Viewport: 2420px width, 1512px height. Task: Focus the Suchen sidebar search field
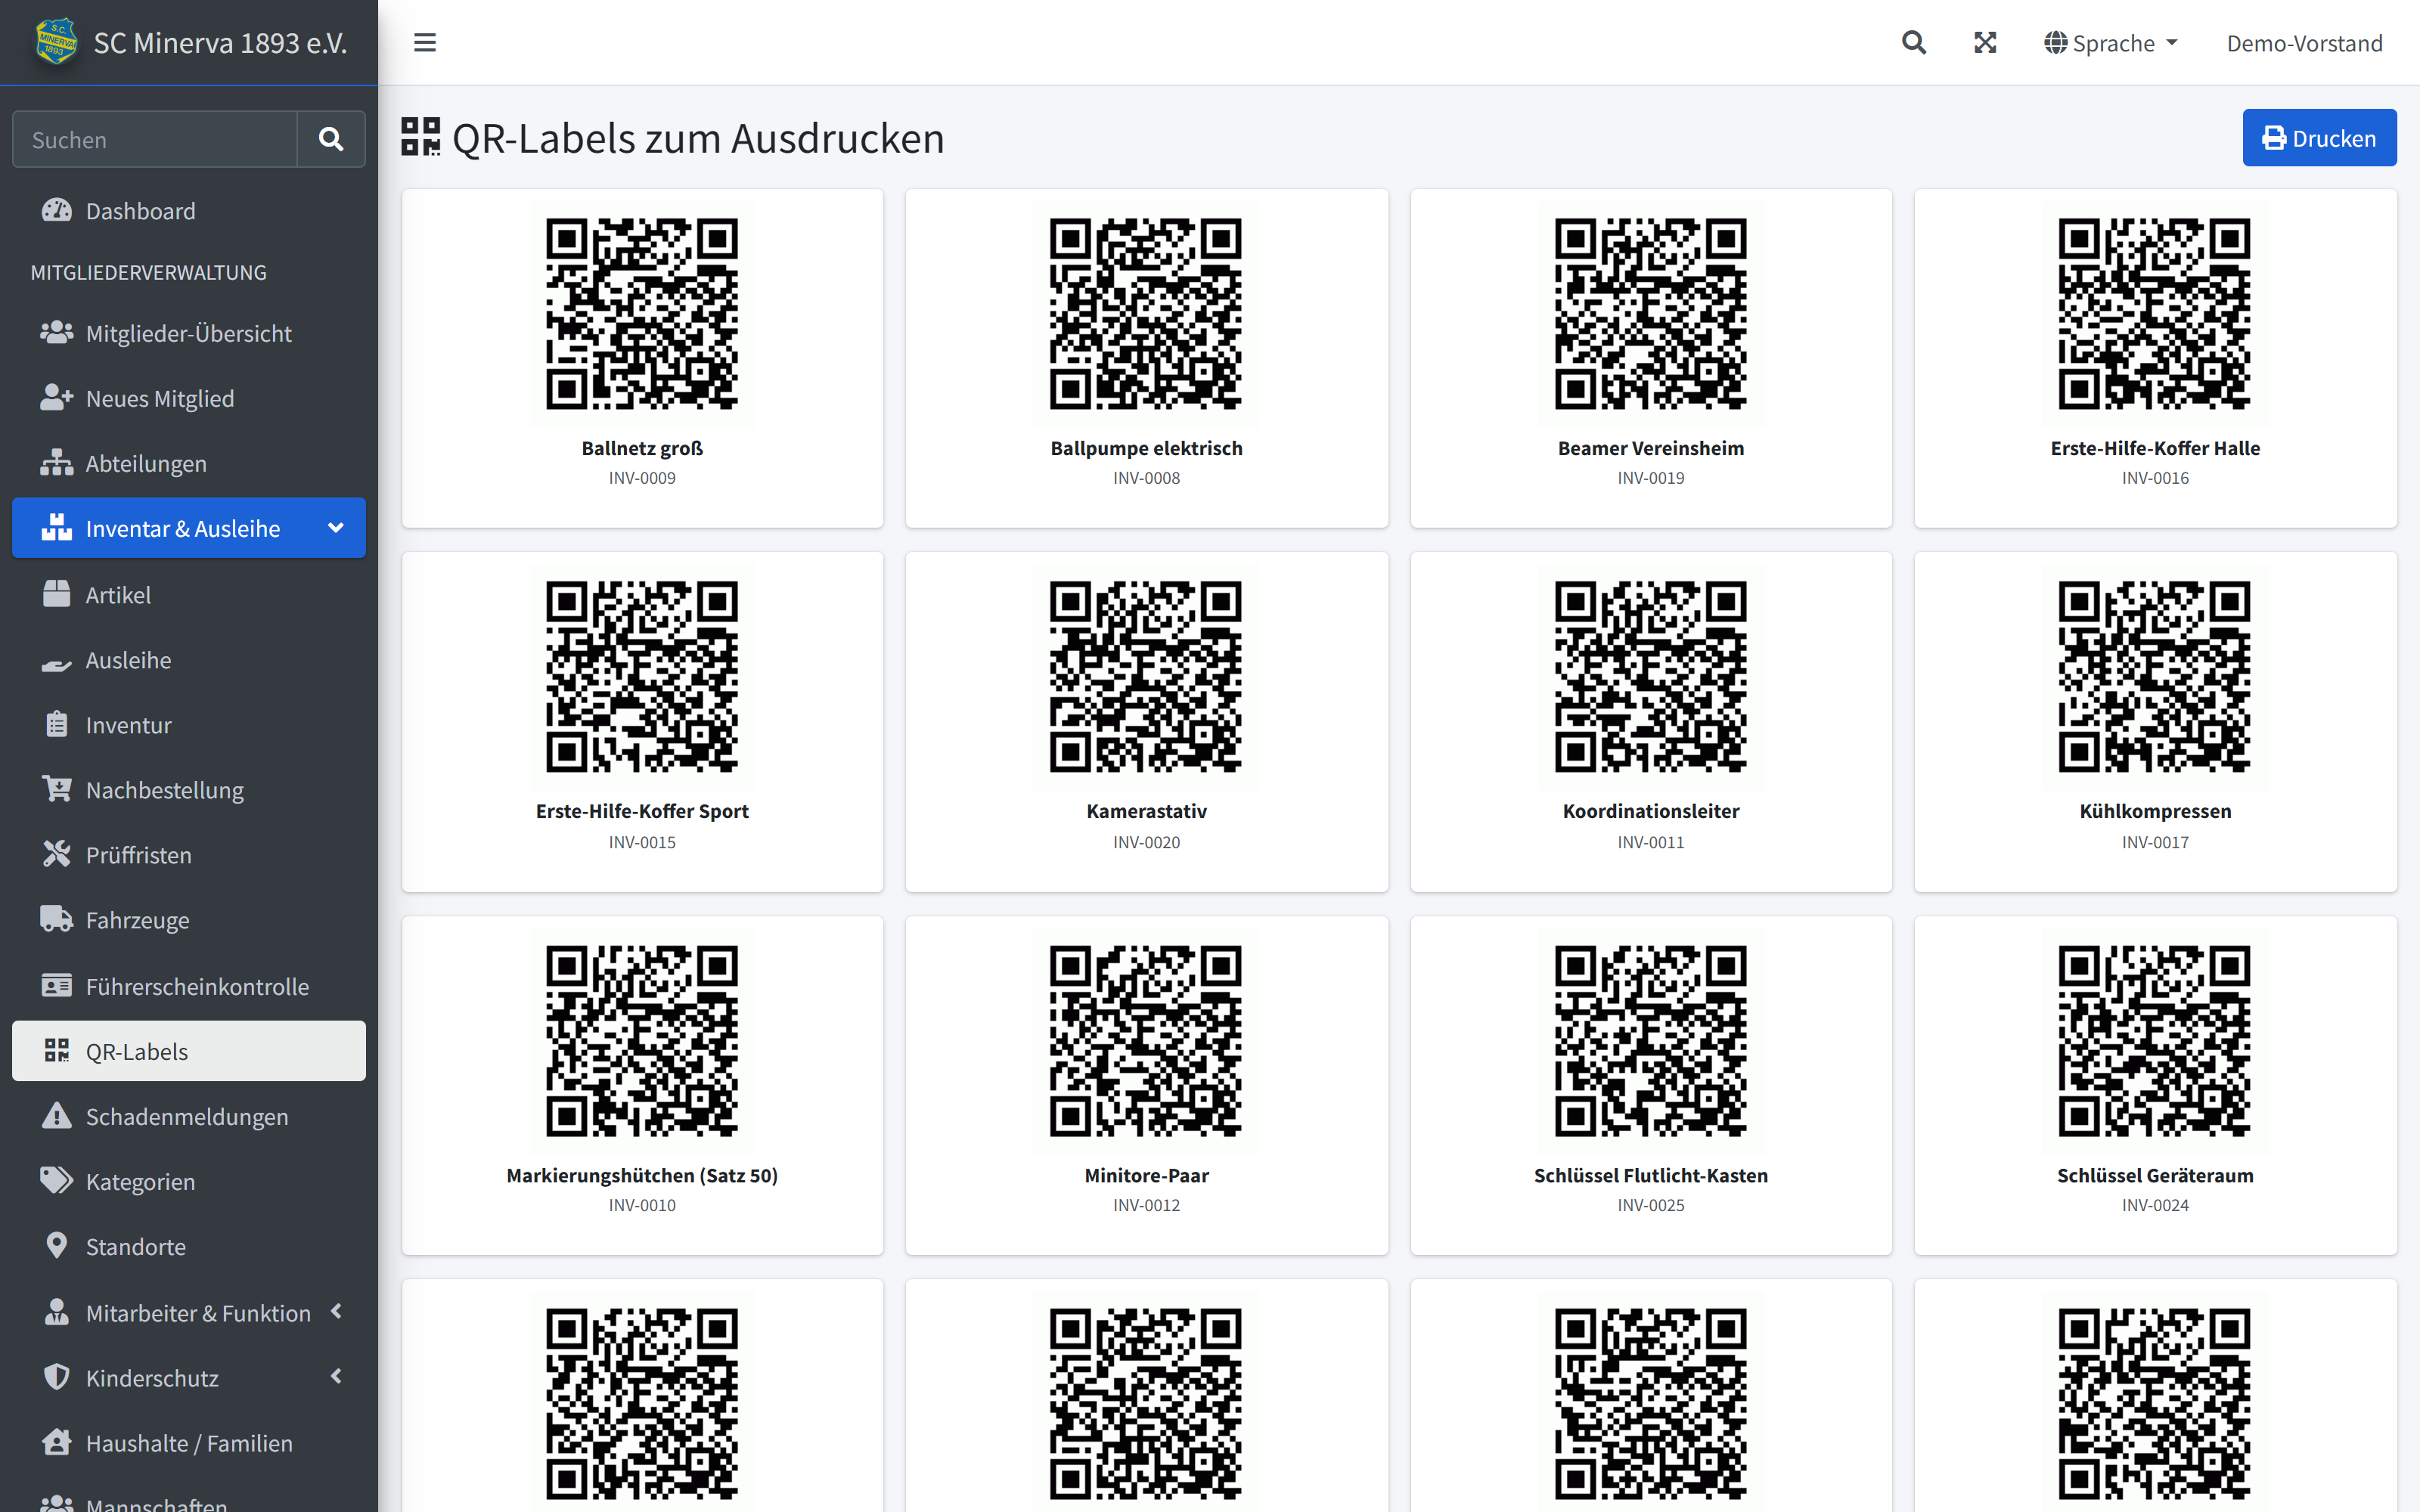tap(155, 139)
